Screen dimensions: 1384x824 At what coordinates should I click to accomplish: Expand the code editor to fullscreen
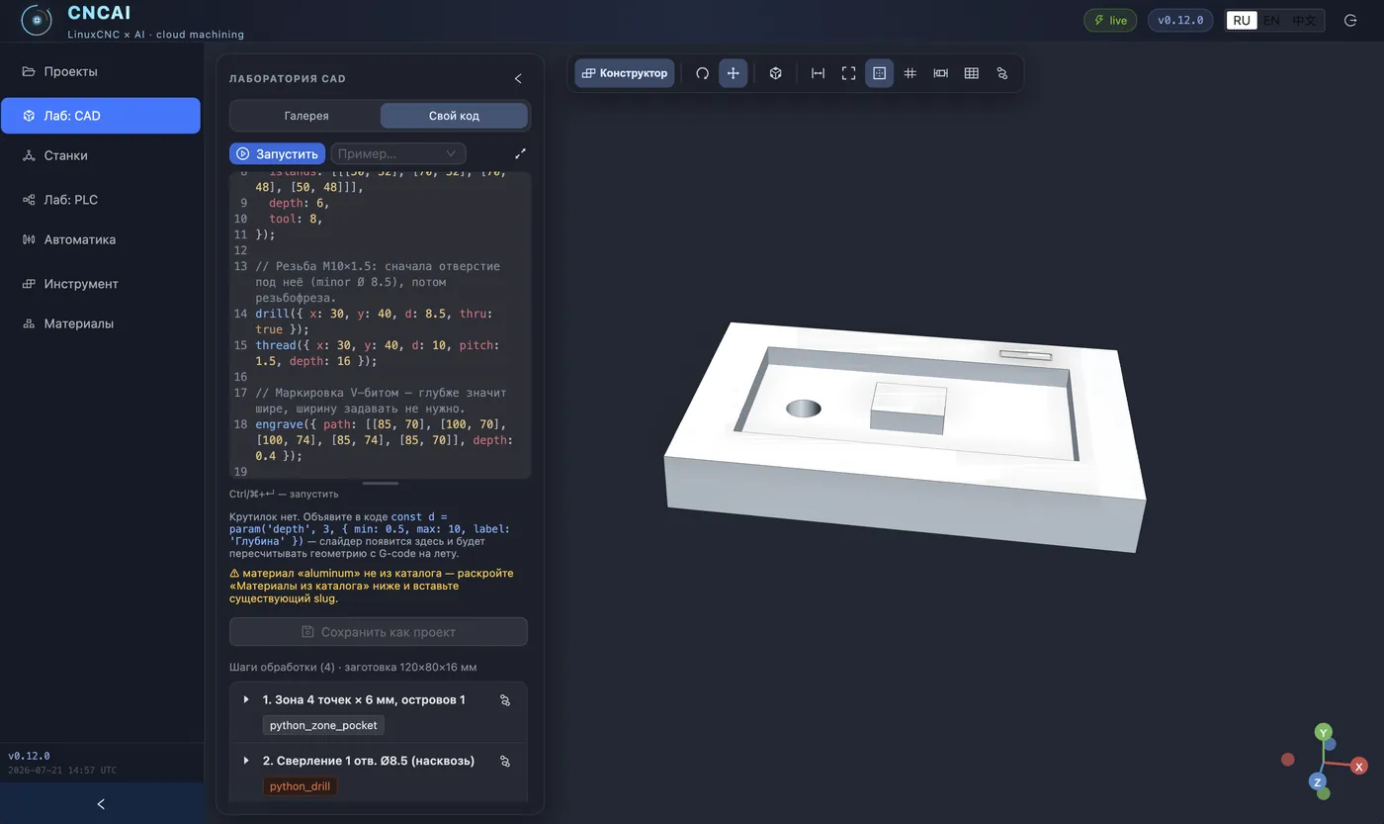(x=520, y=153)
